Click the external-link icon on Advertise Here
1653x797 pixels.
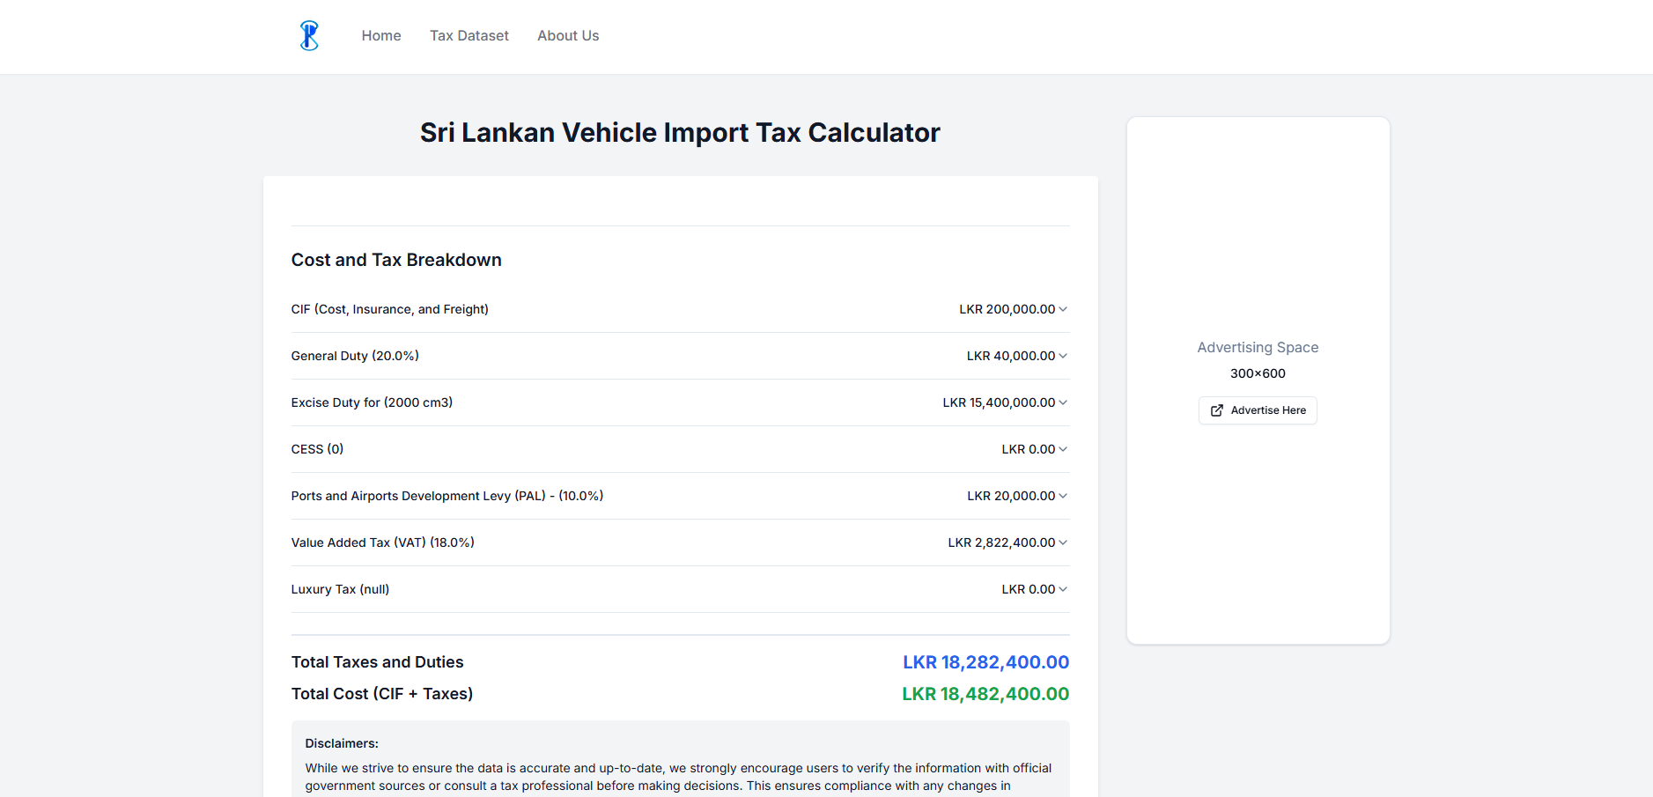pyautogui.click(x=1217, y=410)
